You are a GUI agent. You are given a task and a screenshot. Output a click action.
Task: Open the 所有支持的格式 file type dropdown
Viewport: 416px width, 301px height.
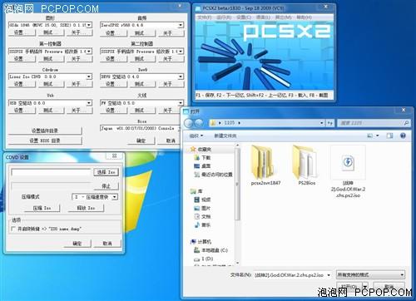pos(370,274)
